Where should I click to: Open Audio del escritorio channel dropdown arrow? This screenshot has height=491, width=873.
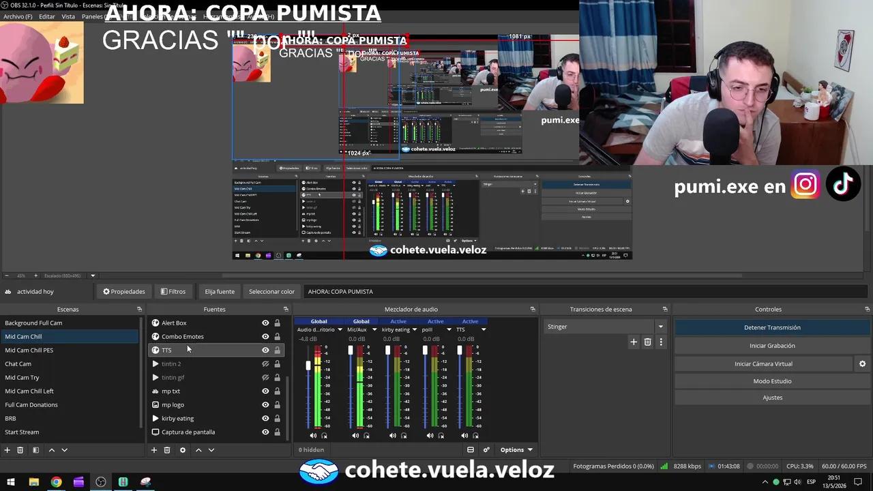[x=340, y=330]
